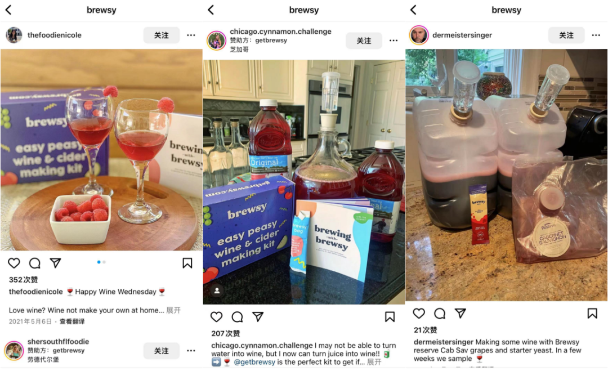The width and height of the screenshot is (608, 371).
Task: Open more options for thefoodienicole post
Action: point(191,35)
